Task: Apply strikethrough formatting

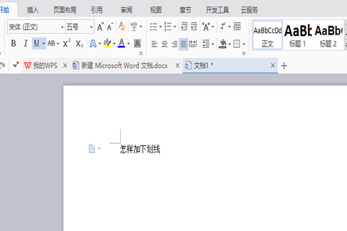Action: click(x=51, y=44)
